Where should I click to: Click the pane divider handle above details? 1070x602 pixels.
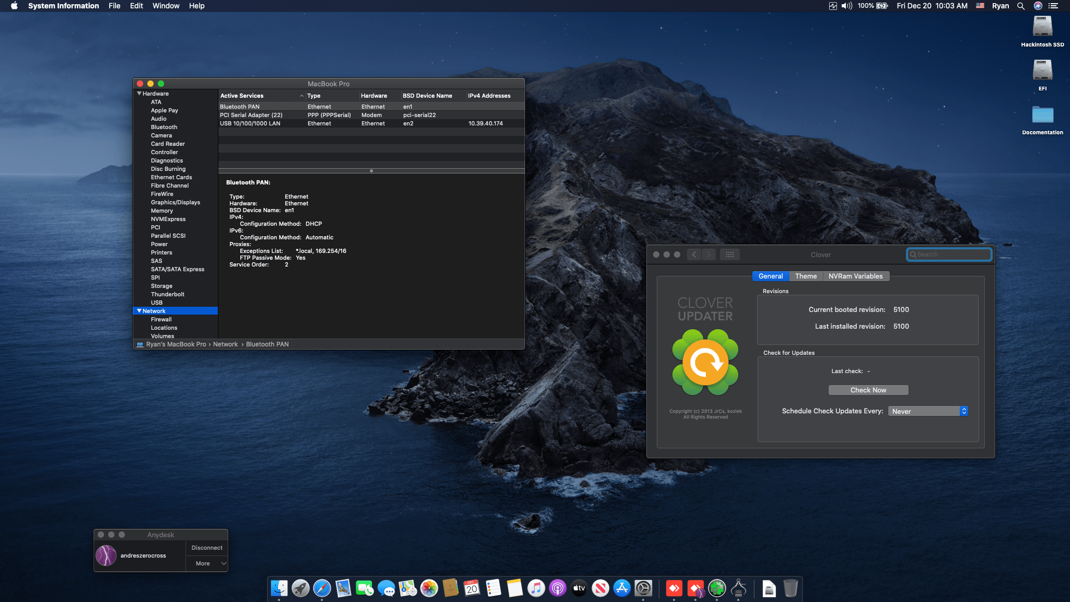coord(371,171)
